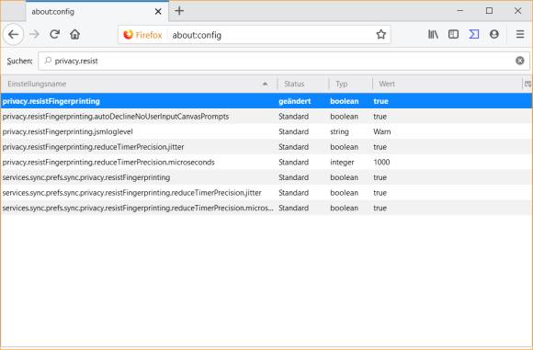Image resolution: width=533 pixels, height=350 pixels.
Task: Click the forward navigation arrow
Action: 34,34
